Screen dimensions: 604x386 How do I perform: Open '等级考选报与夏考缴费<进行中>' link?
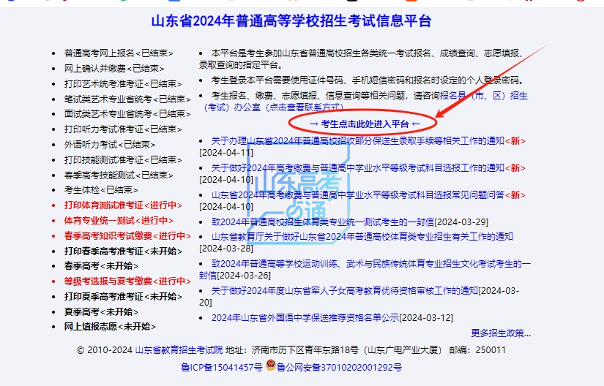pos(127,281)
